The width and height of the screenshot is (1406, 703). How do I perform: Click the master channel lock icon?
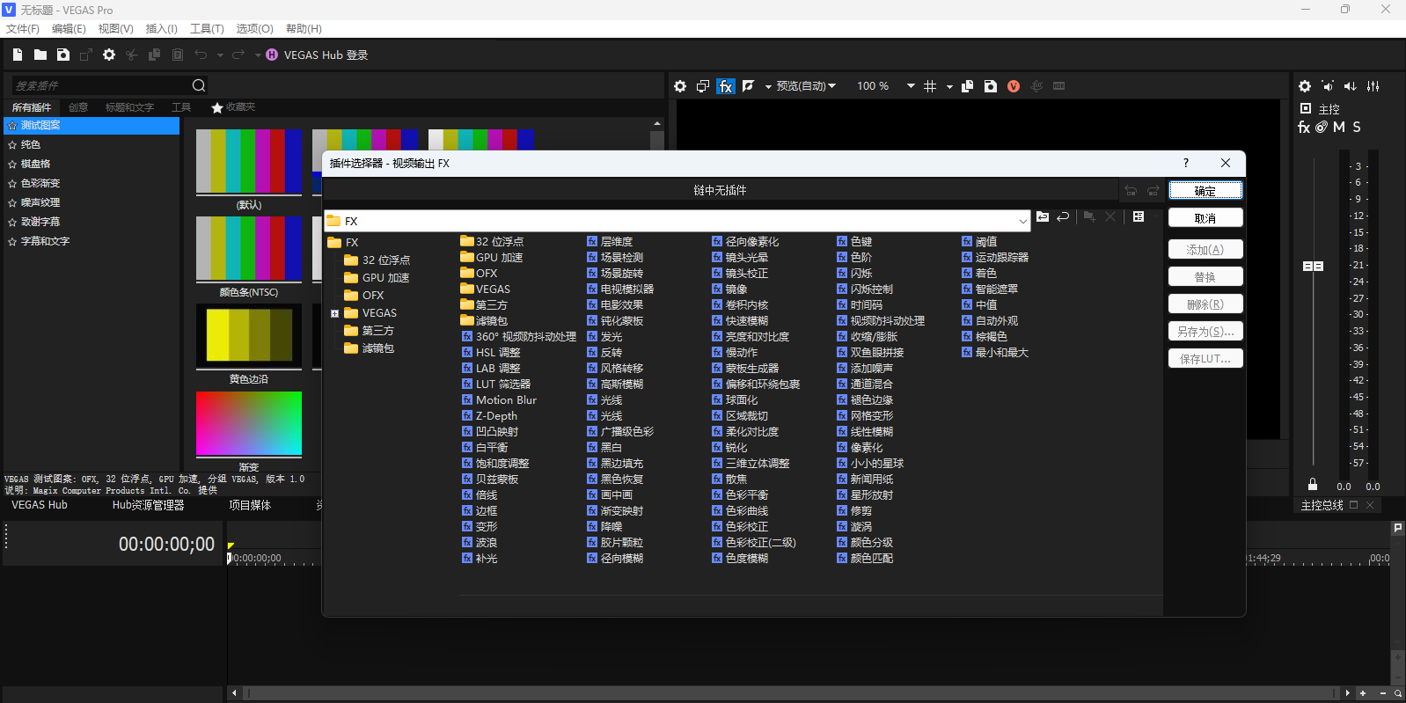[1313, 485]
